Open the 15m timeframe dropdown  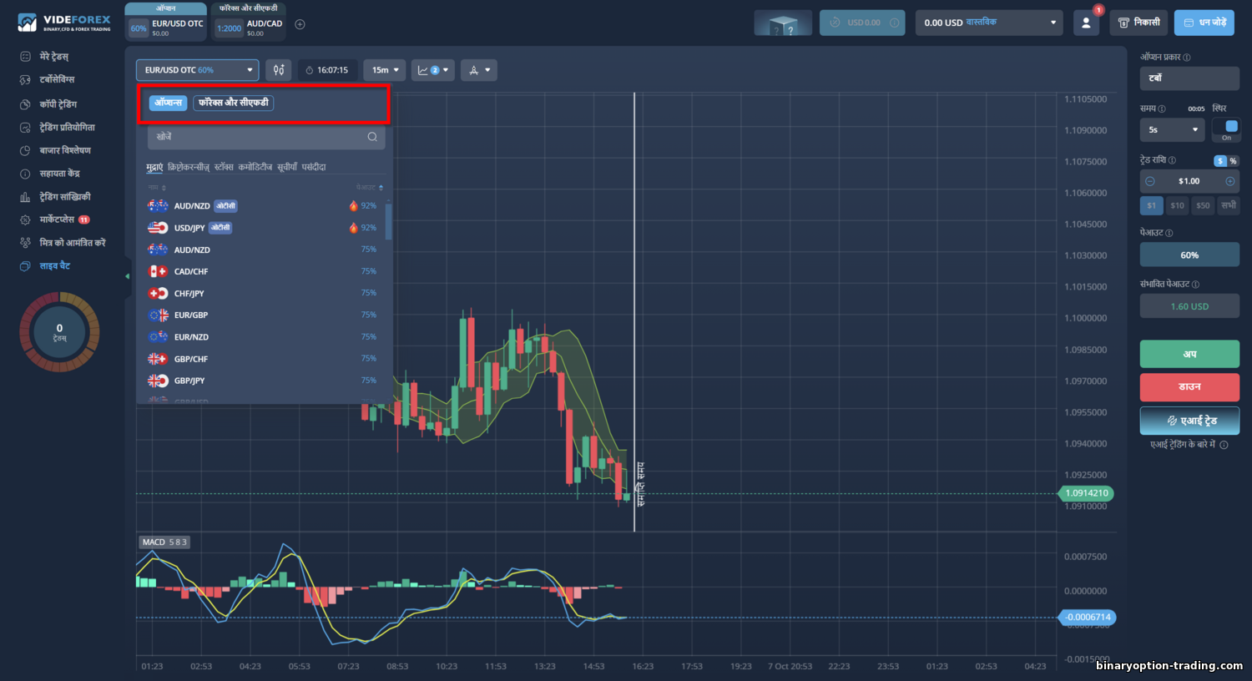coord(385,70)
